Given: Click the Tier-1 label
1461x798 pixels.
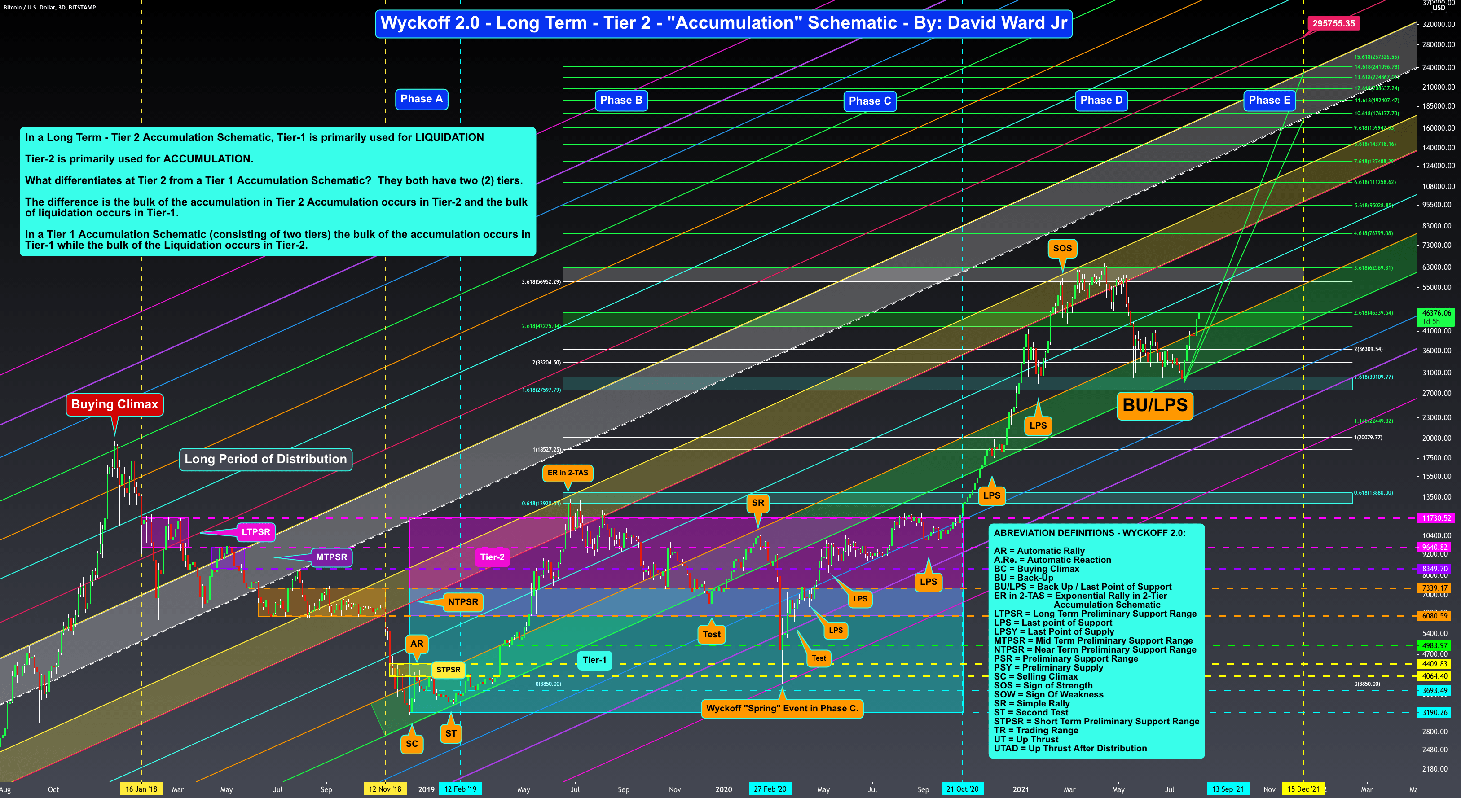Looking at the screenshot, I should click(594, 660).
